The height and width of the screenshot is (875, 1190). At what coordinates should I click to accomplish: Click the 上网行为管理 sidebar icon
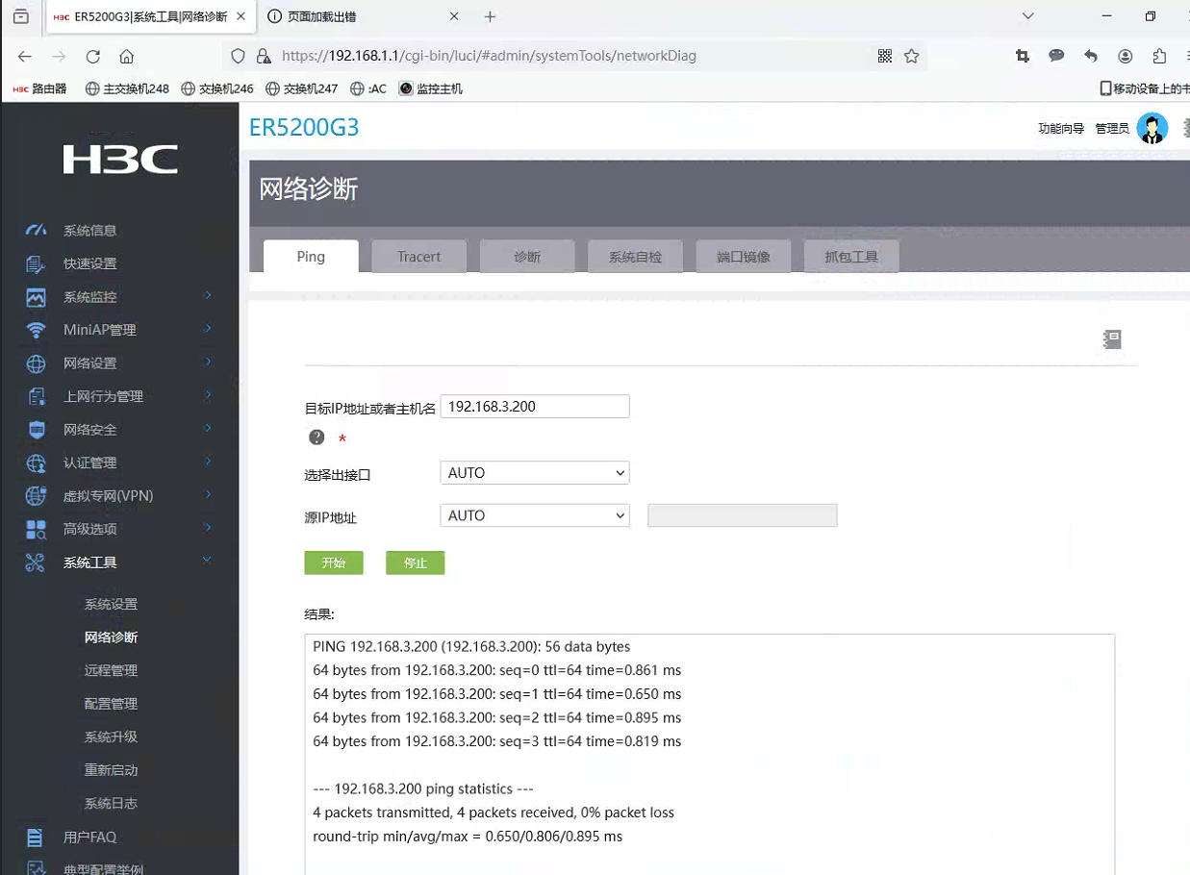36,396
